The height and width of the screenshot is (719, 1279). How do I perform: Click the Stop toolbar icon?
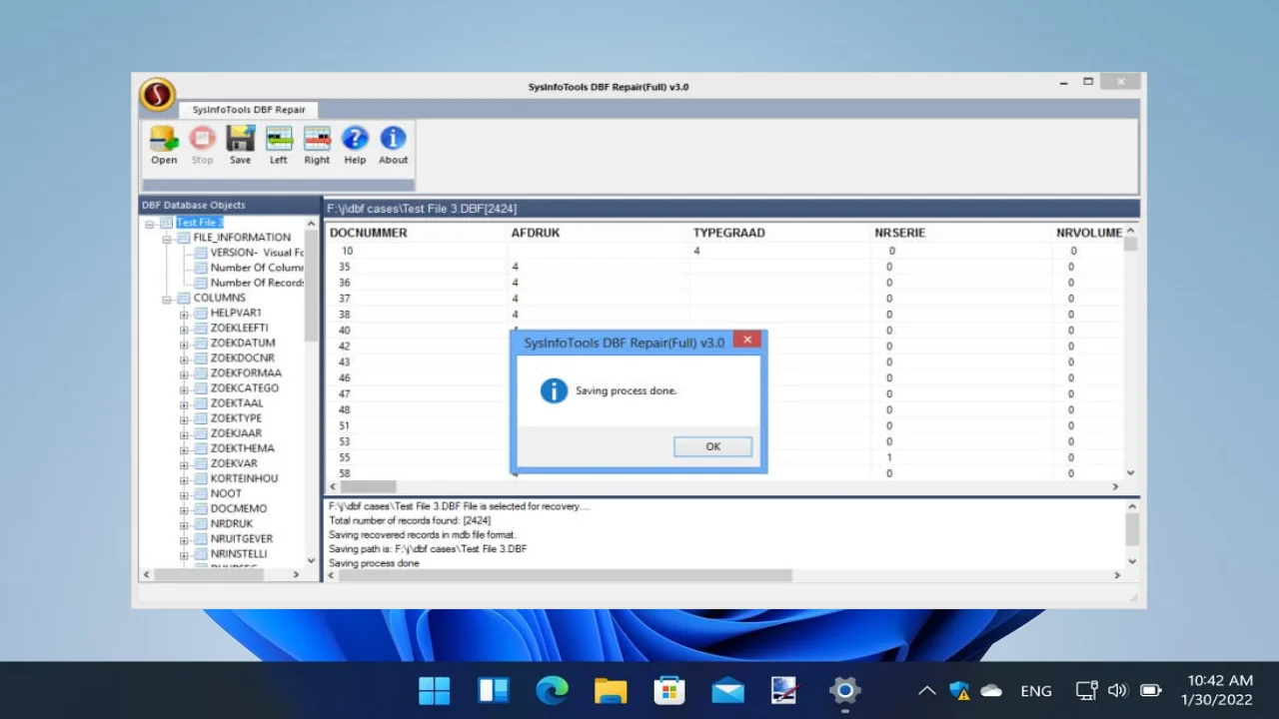point(202,139)
